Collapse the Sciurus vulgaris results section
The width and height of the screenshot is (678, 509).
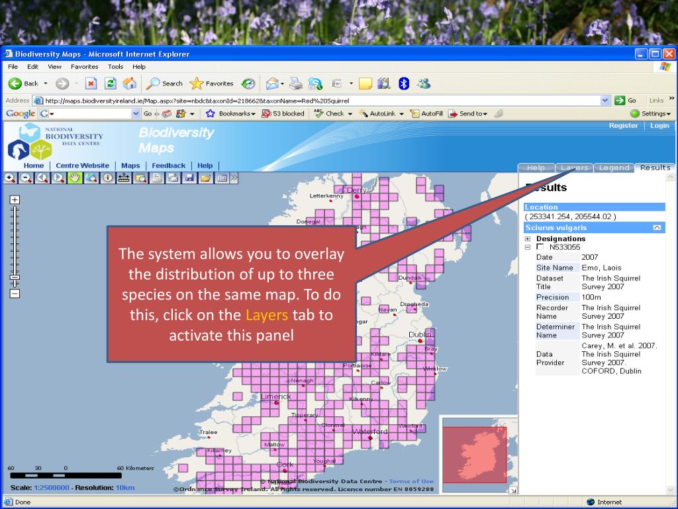point(657,228)
